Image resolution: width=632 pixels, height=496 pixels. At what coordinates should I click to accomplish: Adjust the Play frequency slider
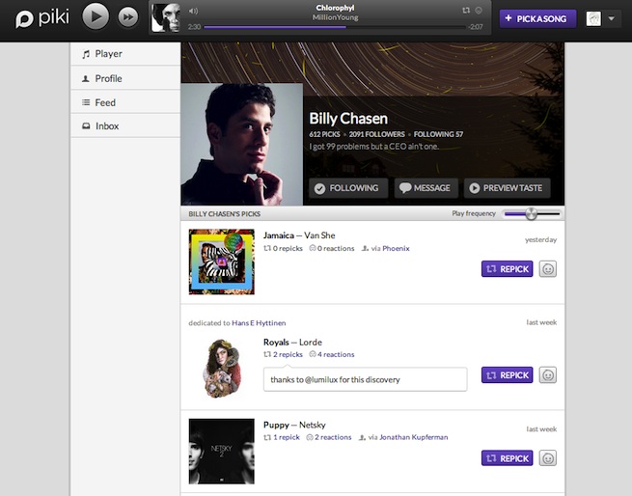(532, 213)
